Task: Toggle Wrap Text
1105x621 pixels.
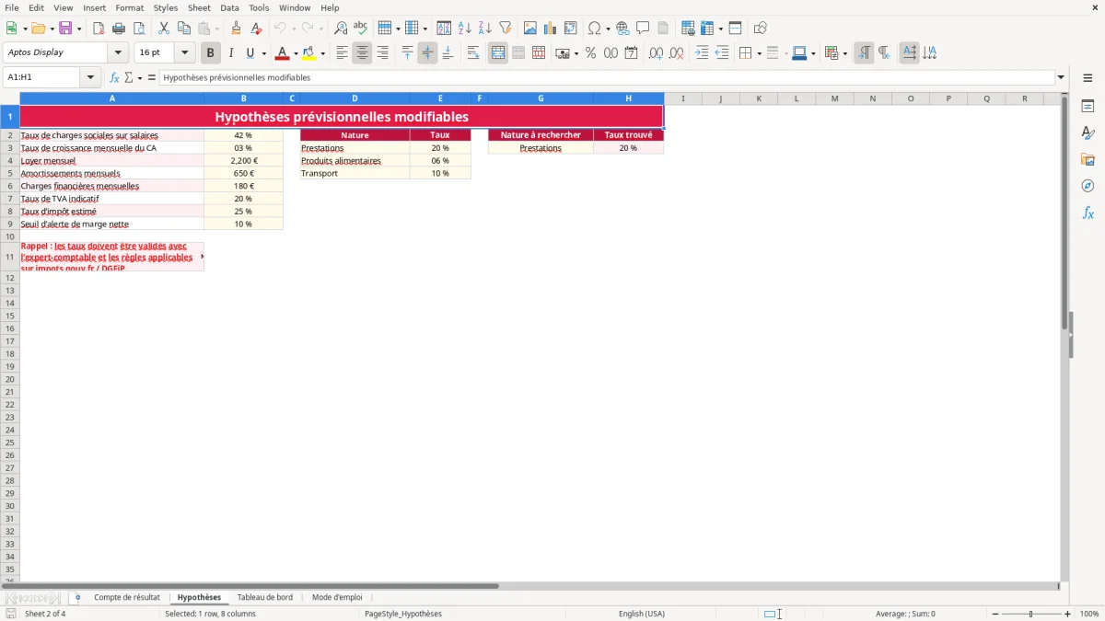Action: 473,52
